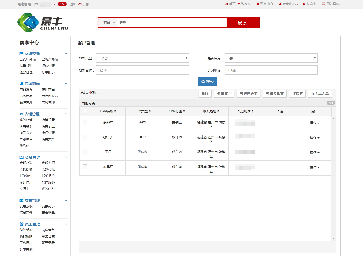This screenshot has height=256, width=363.
Task: Click the home icon in top bar
Action: tap(226, 4)
